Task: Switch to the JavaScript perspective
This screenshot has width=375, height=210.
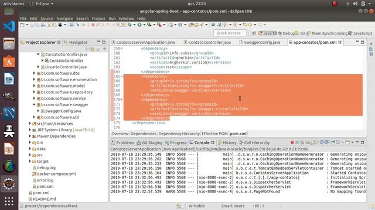Action: click(x=360, y=33)
